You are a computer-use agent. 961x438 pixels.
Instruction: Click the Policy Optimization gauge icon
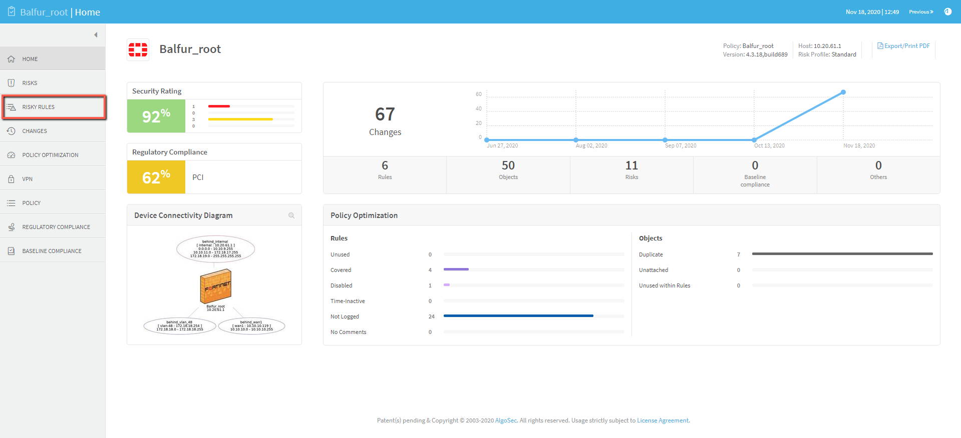(x=11, y=155)
